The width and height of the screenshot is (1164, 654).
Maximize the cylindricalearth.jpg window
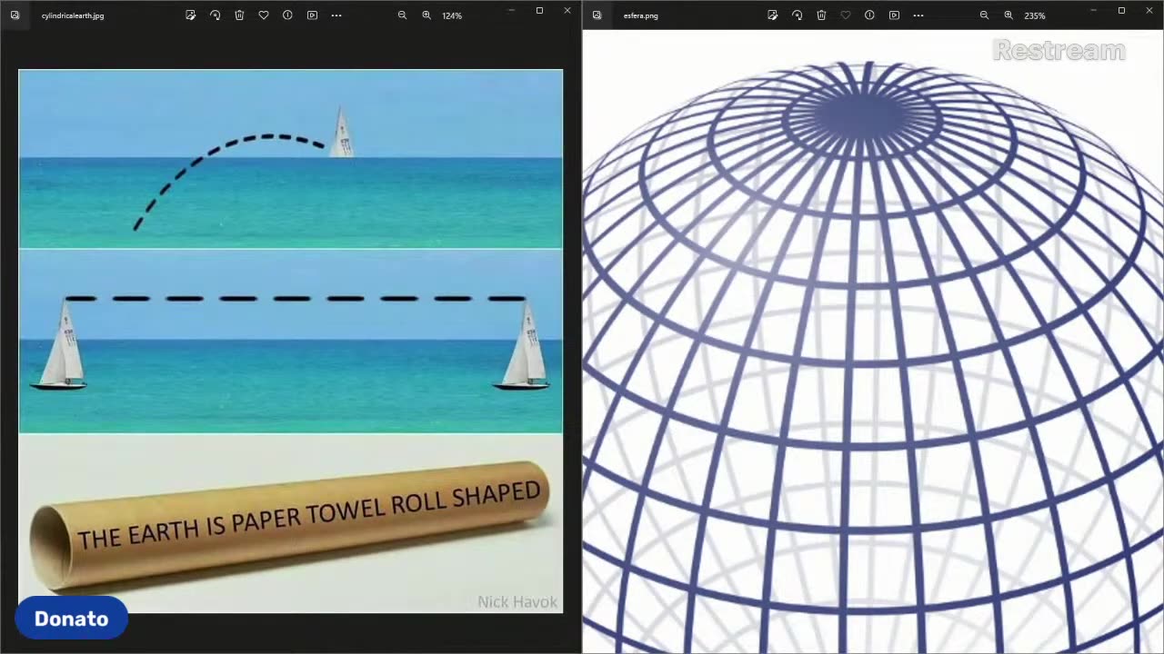click(539, 11)
